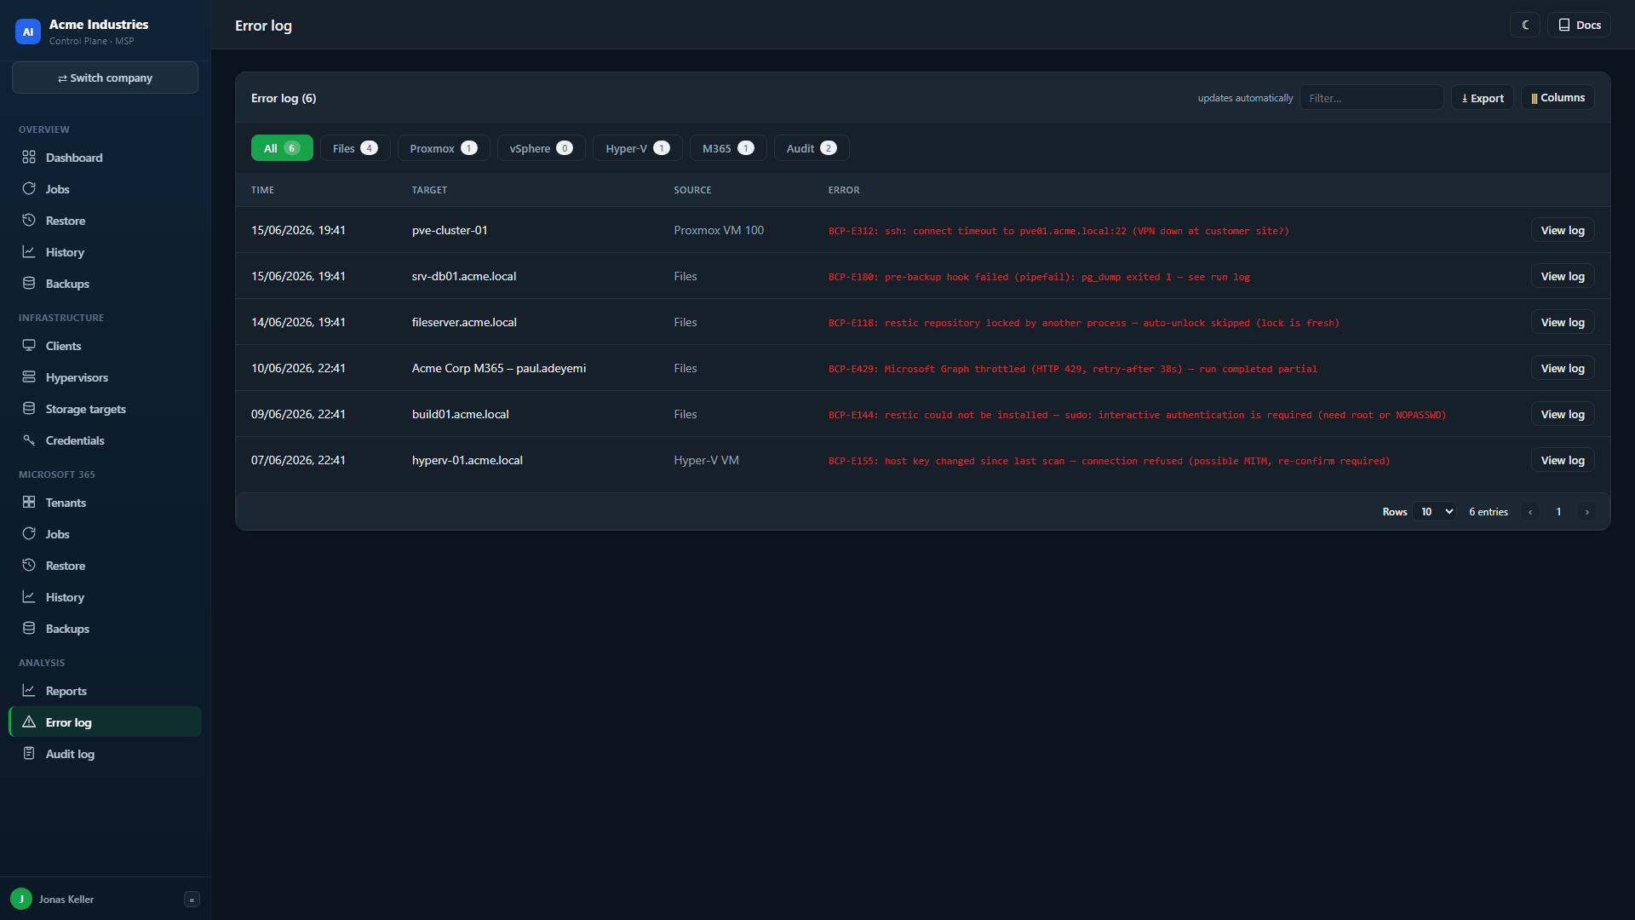Click the Overview History chart icon
The width and height of the screenshot is (1635, 920).
29,252
